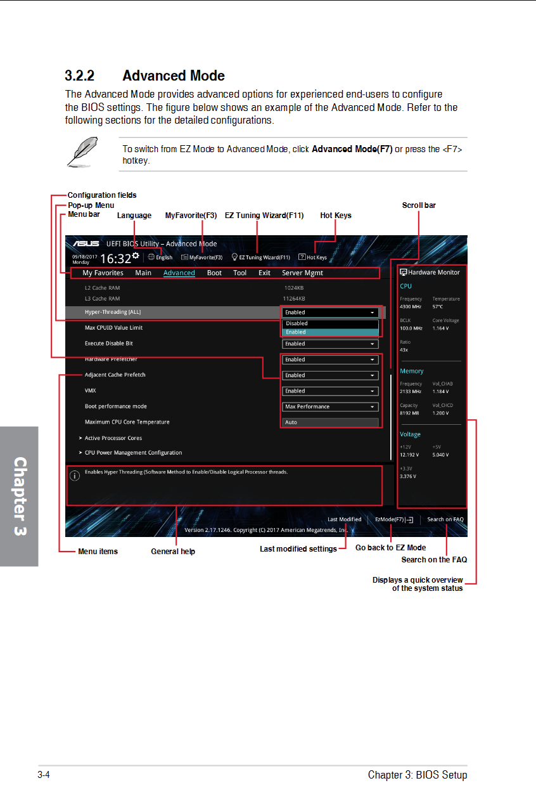Click the 8192 MB capacity value
Screen dimensions: 536x809
[409, 413]
